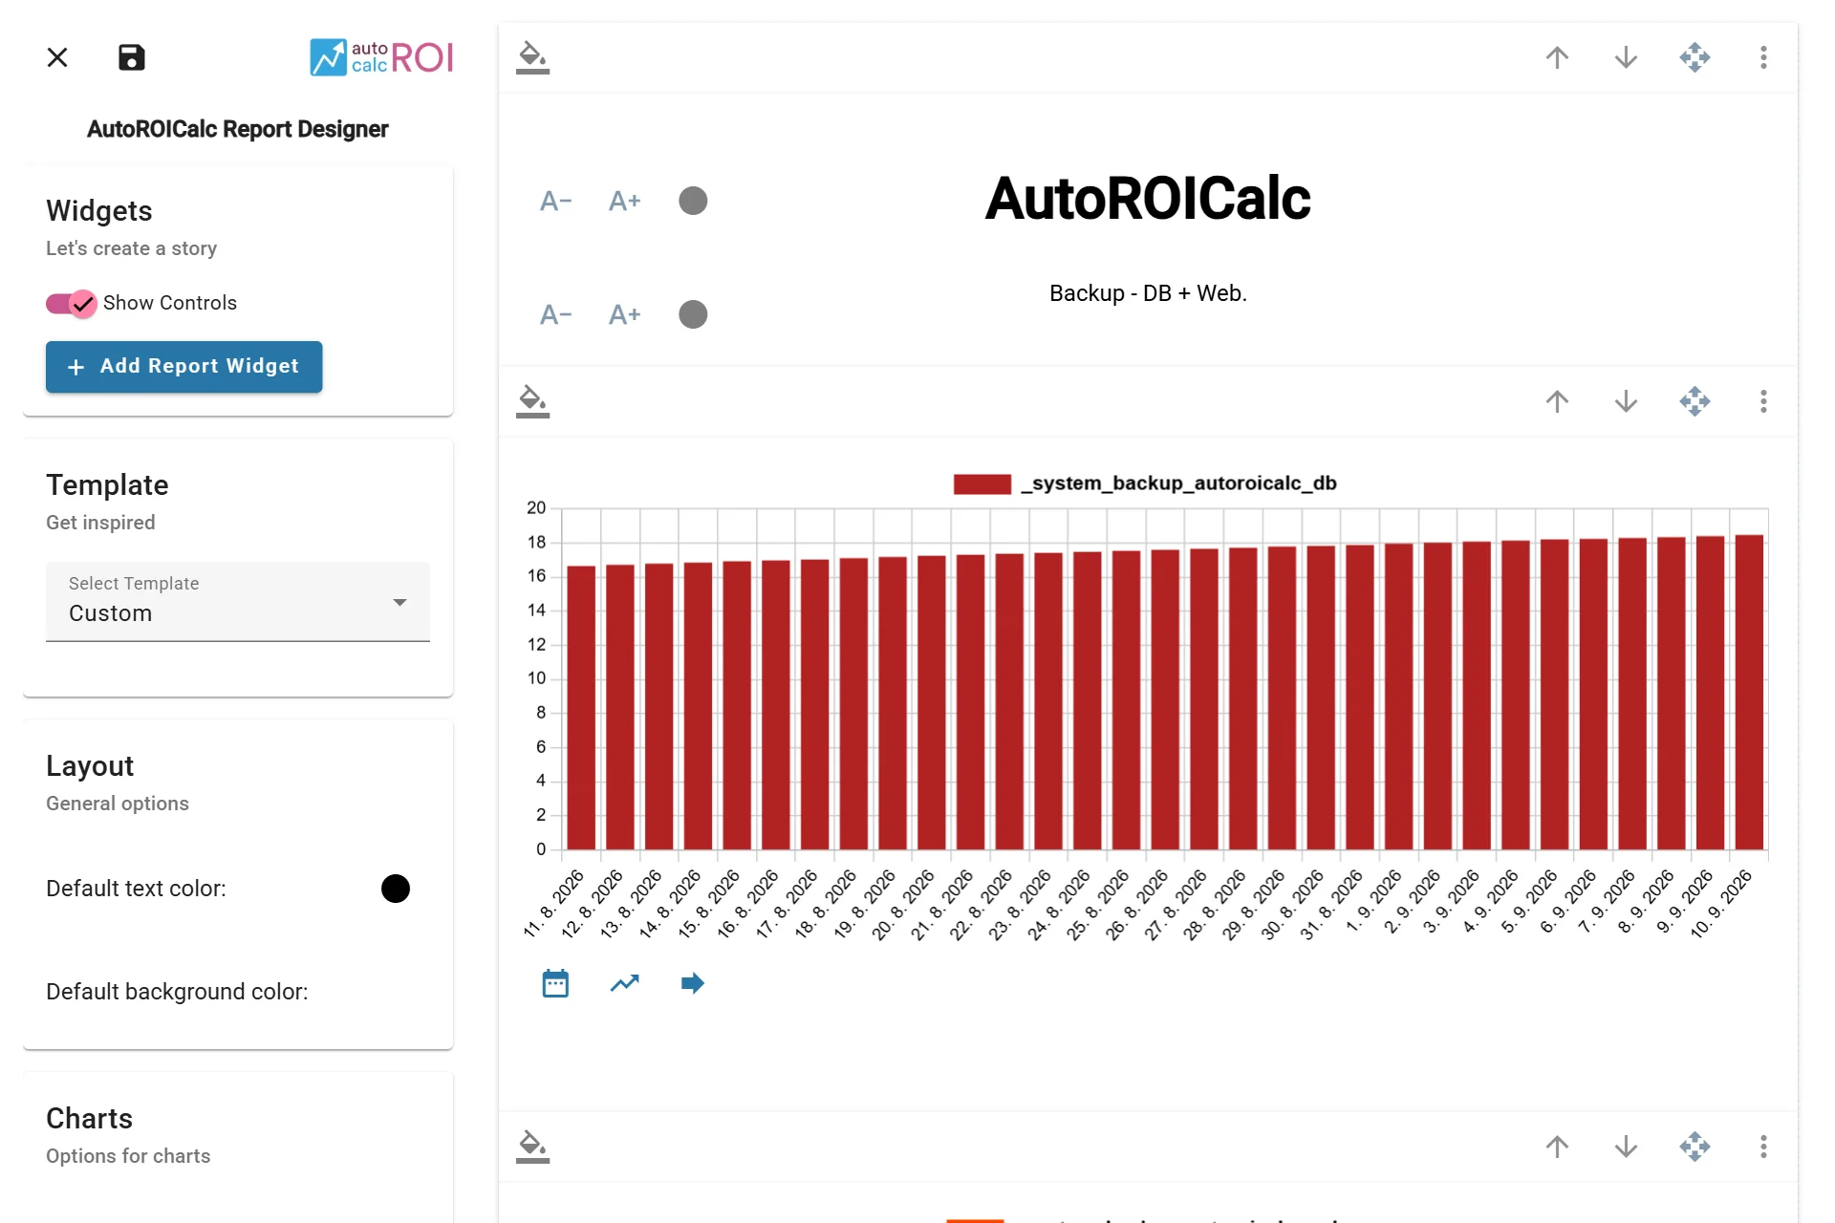Grab the drag handle of the title widget
The image size is (1835, 1223).
tap(1695, 57)
